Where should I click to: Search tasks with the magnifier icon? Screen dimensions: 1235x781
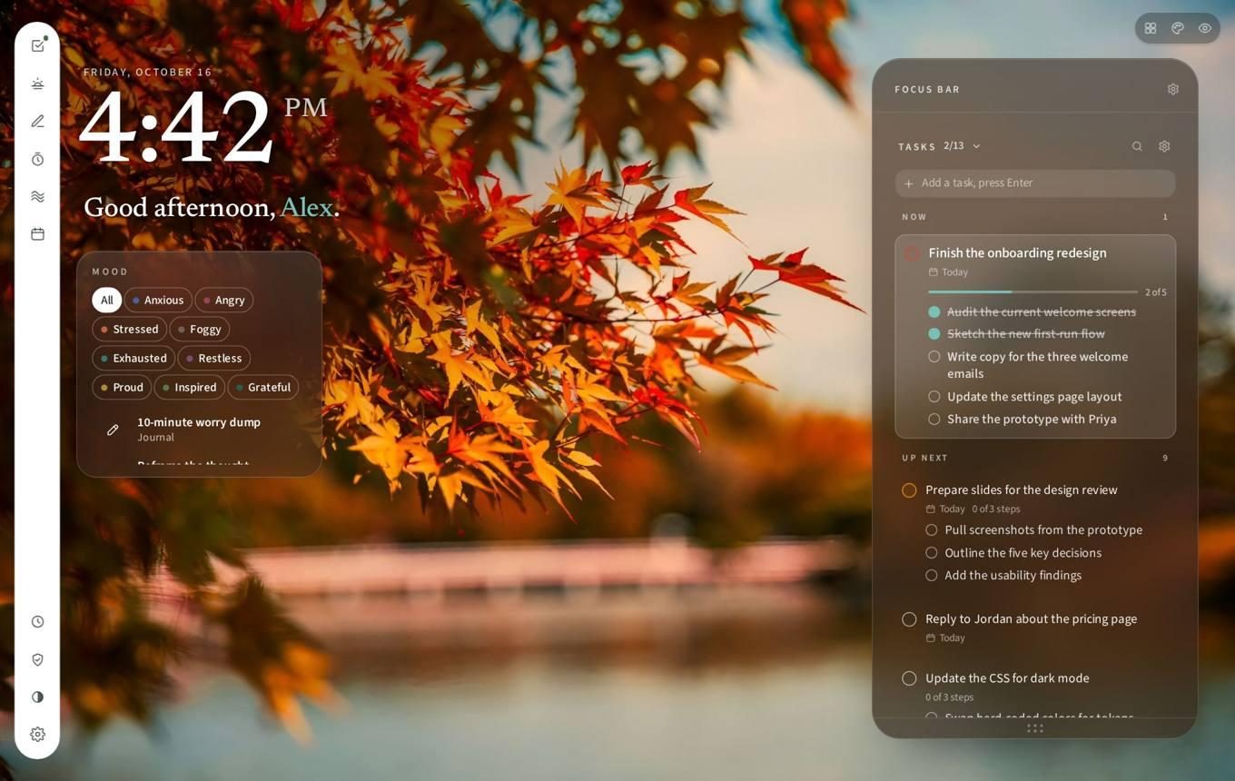1137,146
